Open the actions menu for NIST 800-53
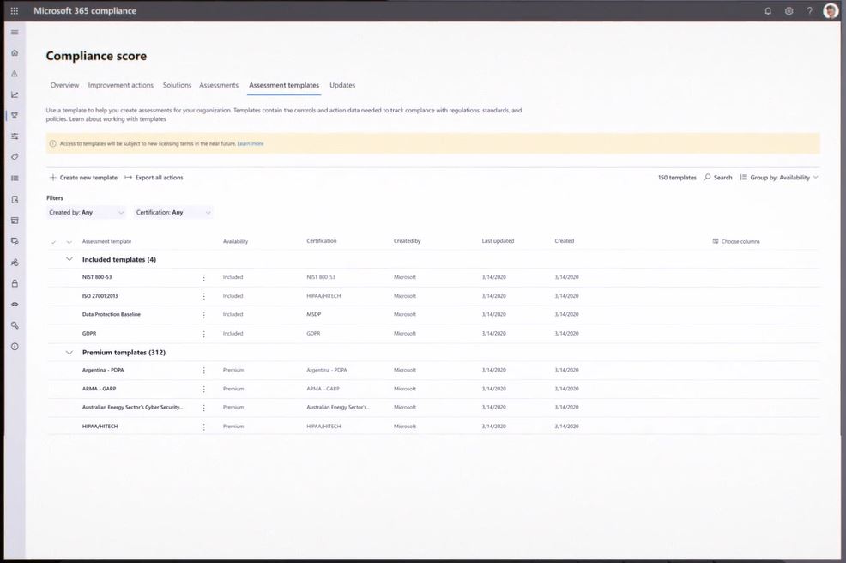Viewport: 846px width, 563px height. [x=203, y=277]
